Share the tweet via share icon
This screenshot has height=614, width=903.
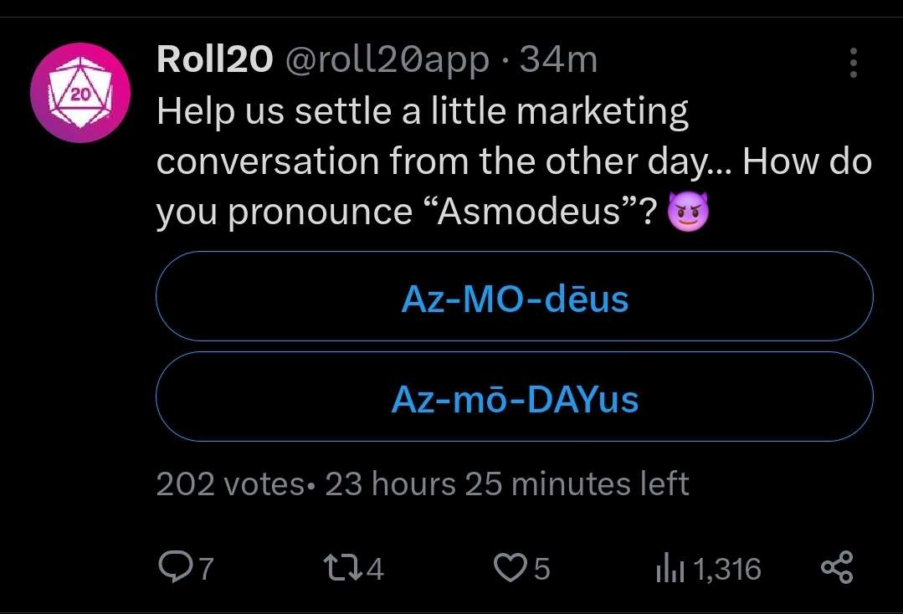tap(836, 568)
